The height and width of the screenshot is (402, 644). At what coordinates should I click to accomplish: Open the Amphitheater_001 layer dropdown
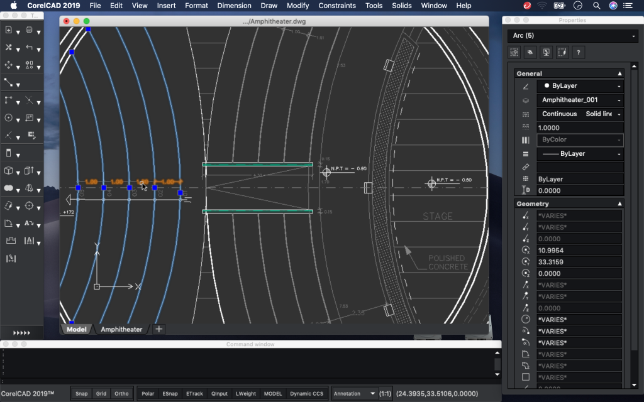pyautogui.click(x=580, y=100)
